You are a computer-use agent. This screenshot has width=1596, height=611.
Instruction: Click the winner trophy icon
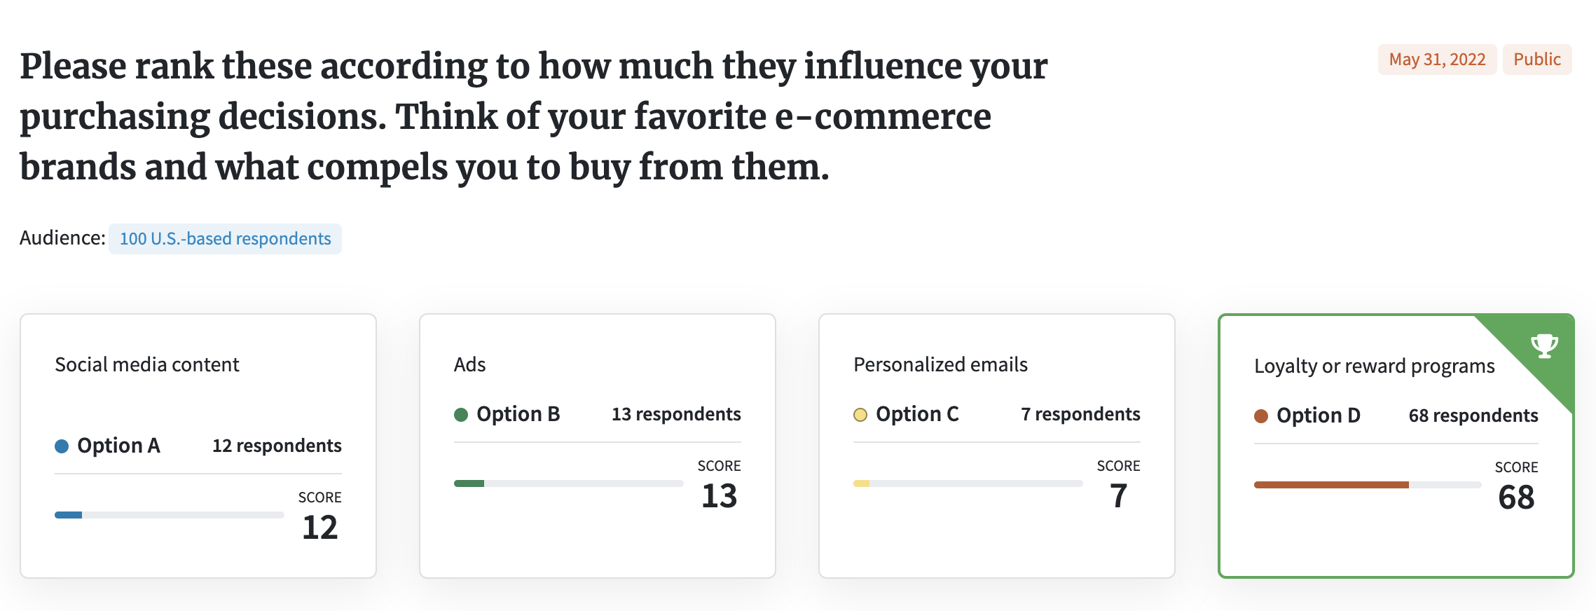click(1544, 345)
